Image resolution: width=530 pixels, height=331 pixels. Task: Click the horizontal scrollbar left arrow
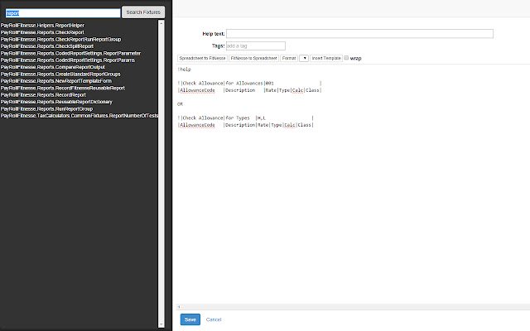click(179, 307)
